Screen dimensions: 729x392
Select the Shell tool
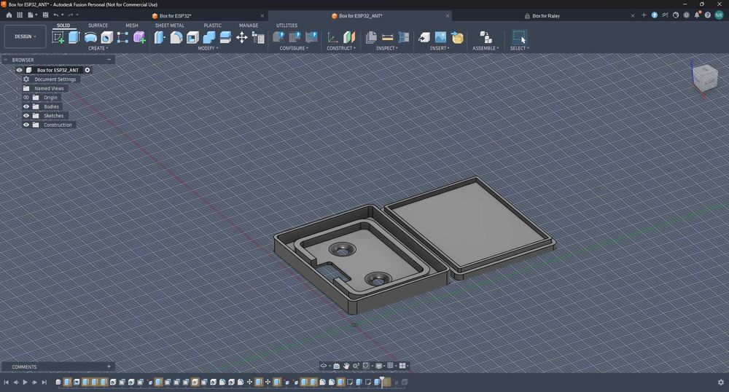pos(192,38)
